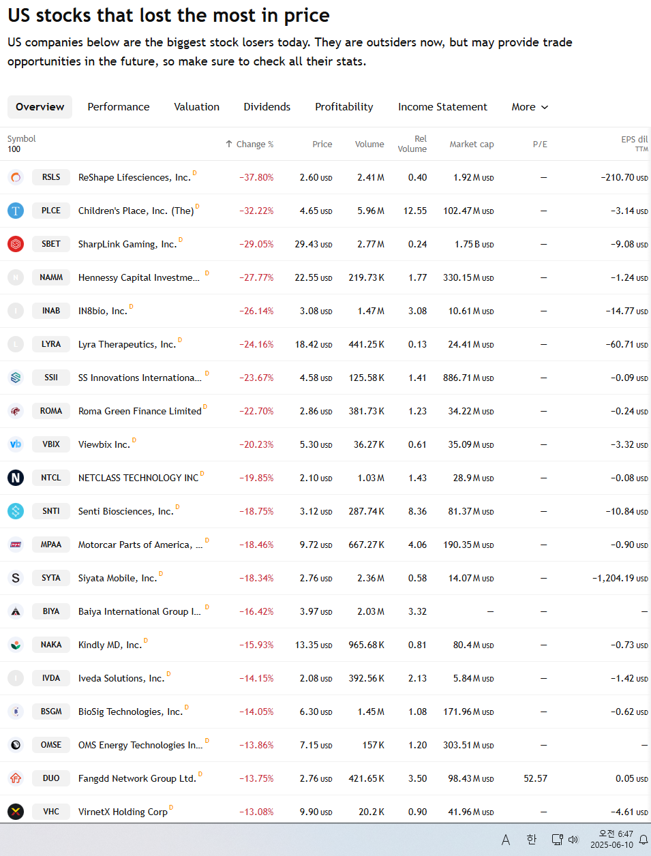Screen dimensions: 651x856
Task: Click the Korean 한 language indicator
Action: tap(532, 840)
